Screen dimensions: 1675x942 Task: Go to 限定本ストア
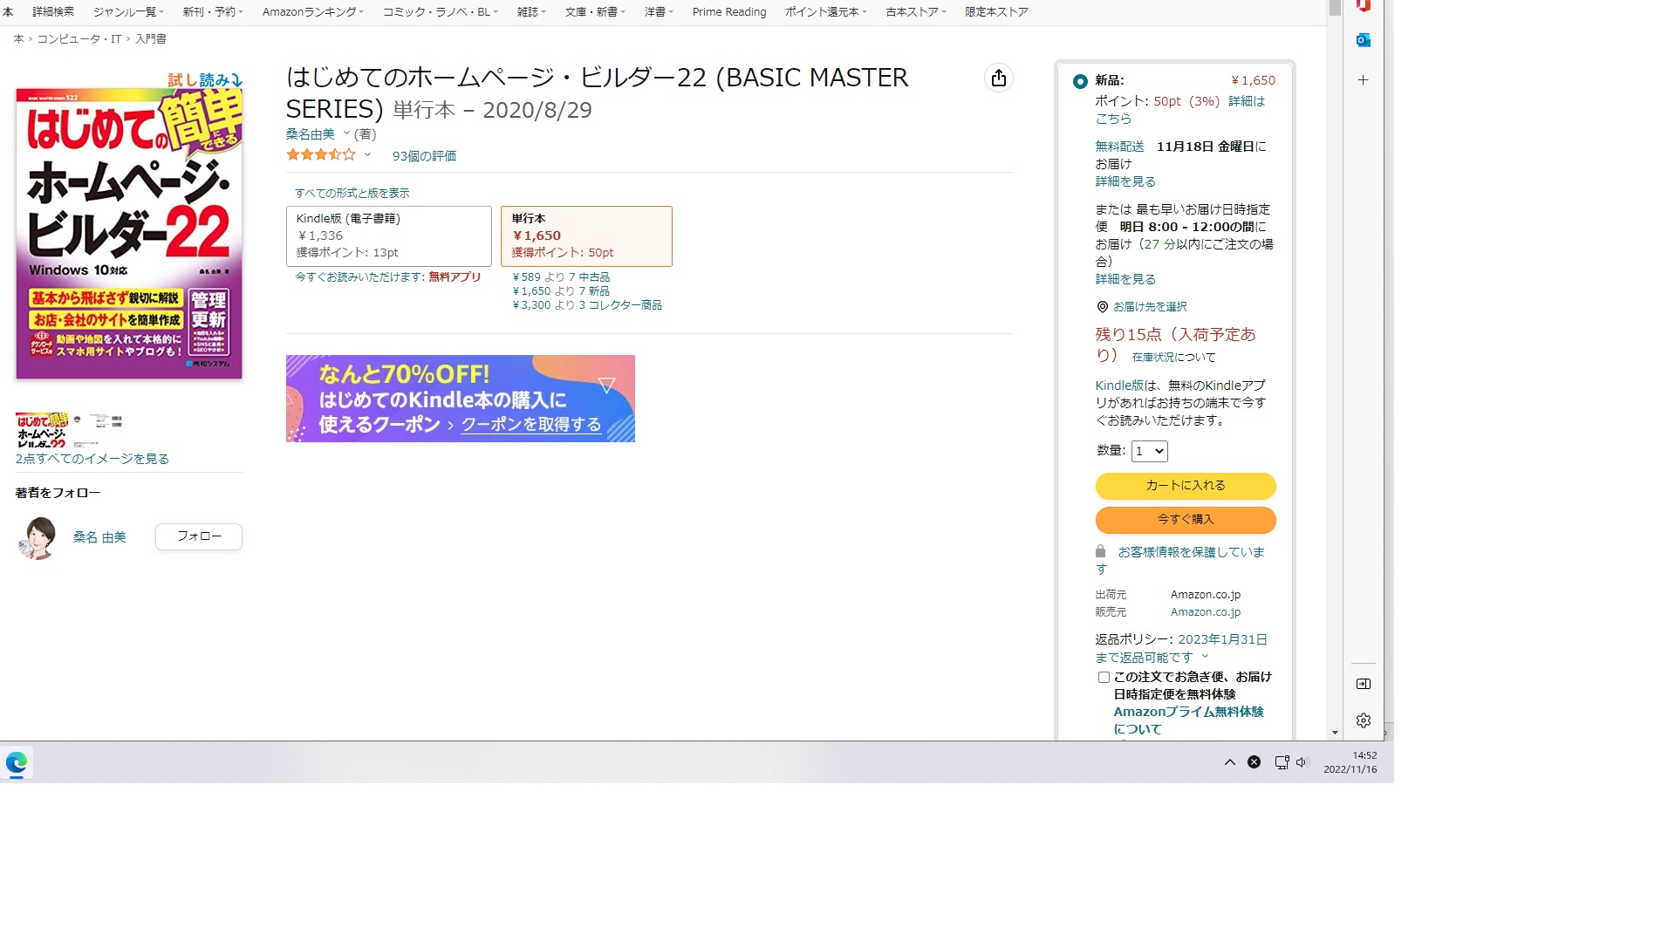pos(996,12)
